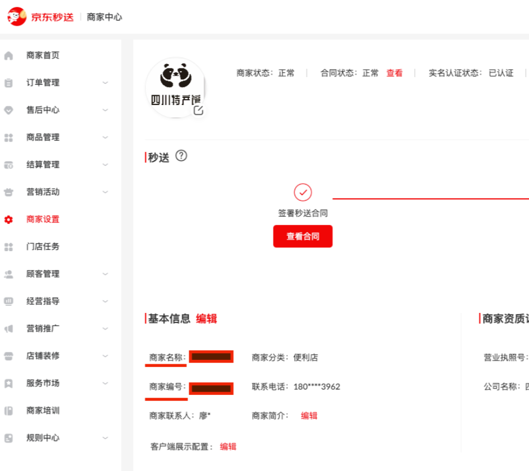Expand the 顾客管理 chevron
529x471 pixels.
coord(105,274)
